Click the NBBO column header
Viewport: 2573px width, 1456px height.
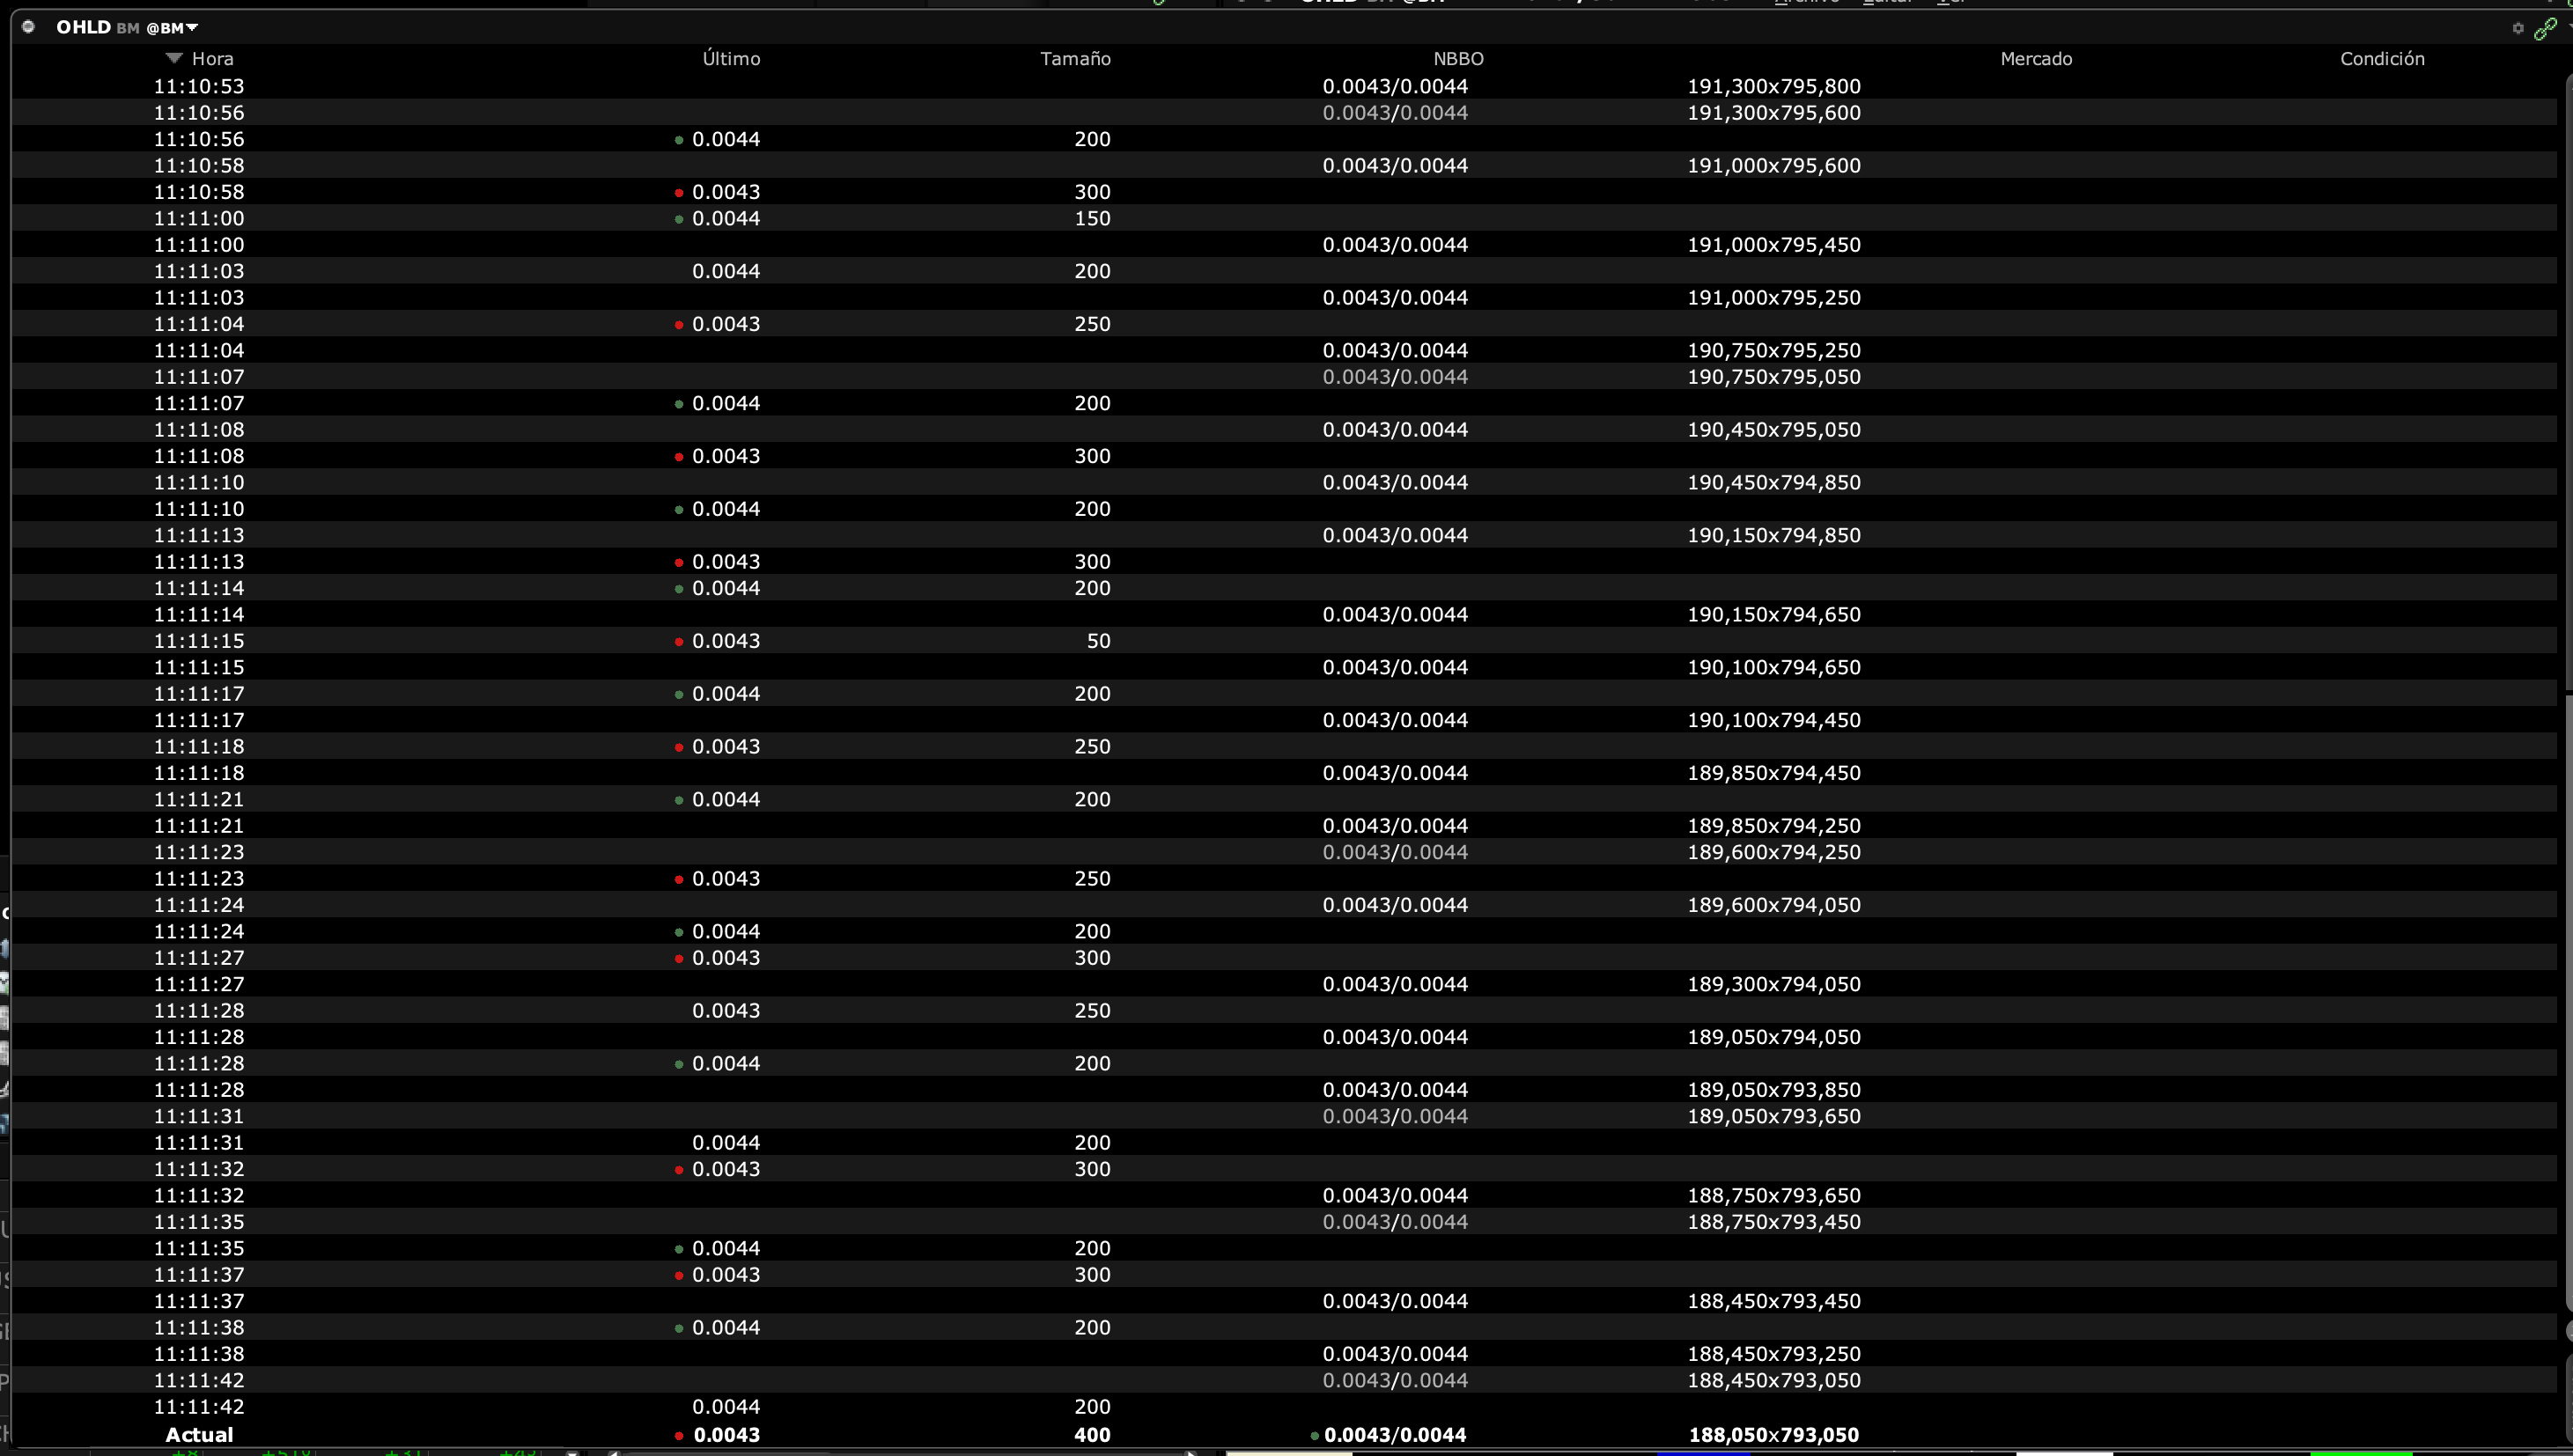(1458, 59)
